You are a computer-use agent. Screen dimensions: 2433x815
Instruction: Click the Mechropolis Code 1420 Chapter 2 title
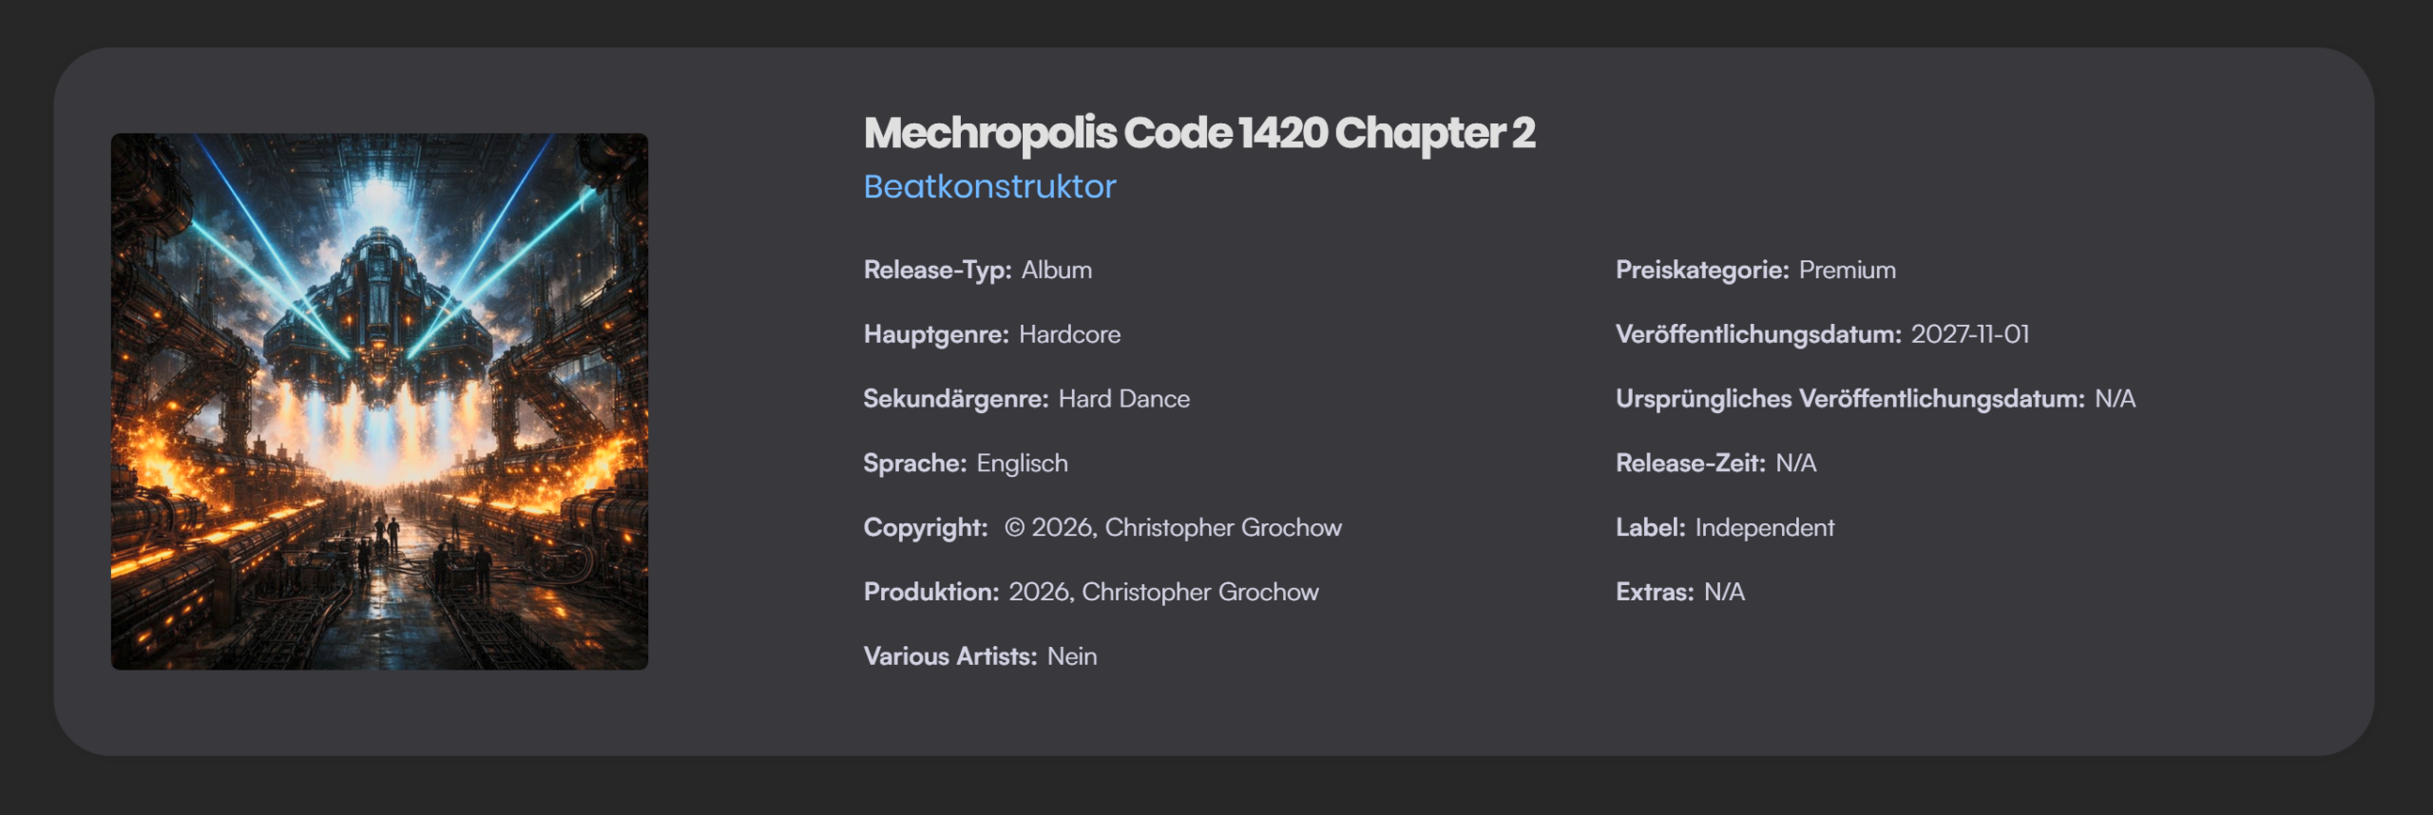[1198, 133]
